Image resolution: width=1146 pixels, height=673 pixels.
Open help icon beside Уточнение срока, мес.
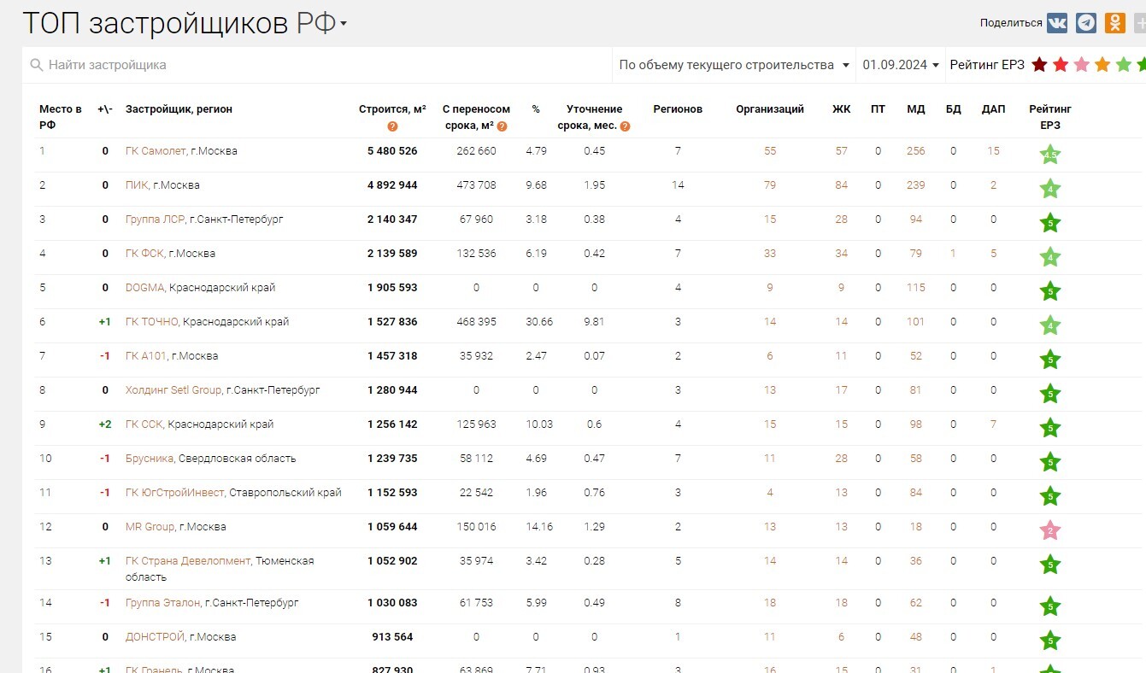pos(625,126)
